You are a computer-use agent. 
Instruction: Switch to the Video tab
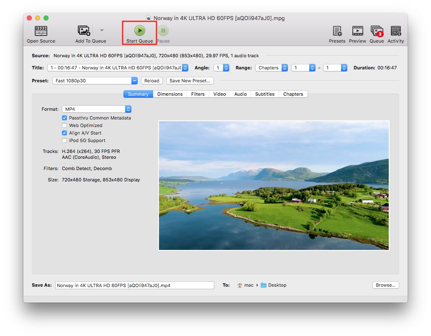(x=219, y=94)
